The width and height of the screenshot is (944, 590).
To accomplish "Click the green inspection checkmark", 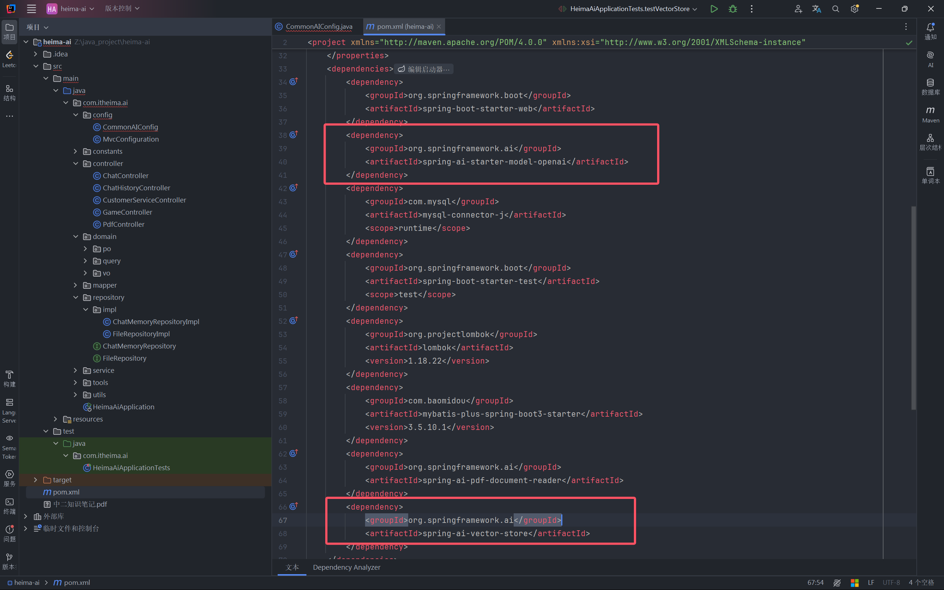I will tap(909, 42).
